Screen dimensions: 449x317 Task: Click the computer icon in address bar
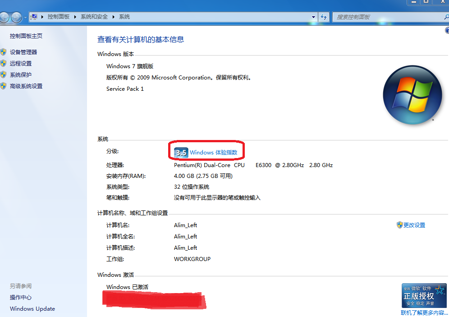tap(34, 17)
